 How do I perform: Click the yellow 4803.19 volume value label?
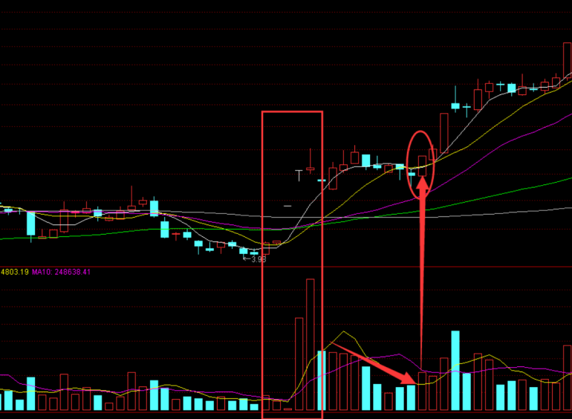(x=14, y=272)
